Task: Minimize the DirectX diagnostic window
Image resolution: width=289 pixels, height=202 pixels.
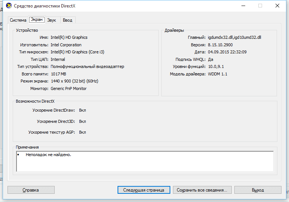Action: (x=243, y=6)
